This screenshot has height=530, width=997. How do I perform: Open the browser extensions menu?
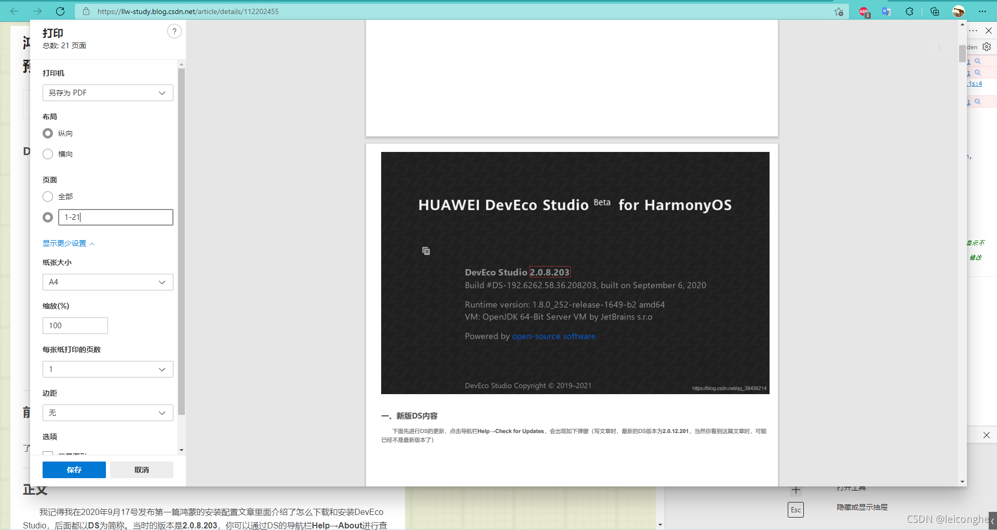tap(909, 11)
